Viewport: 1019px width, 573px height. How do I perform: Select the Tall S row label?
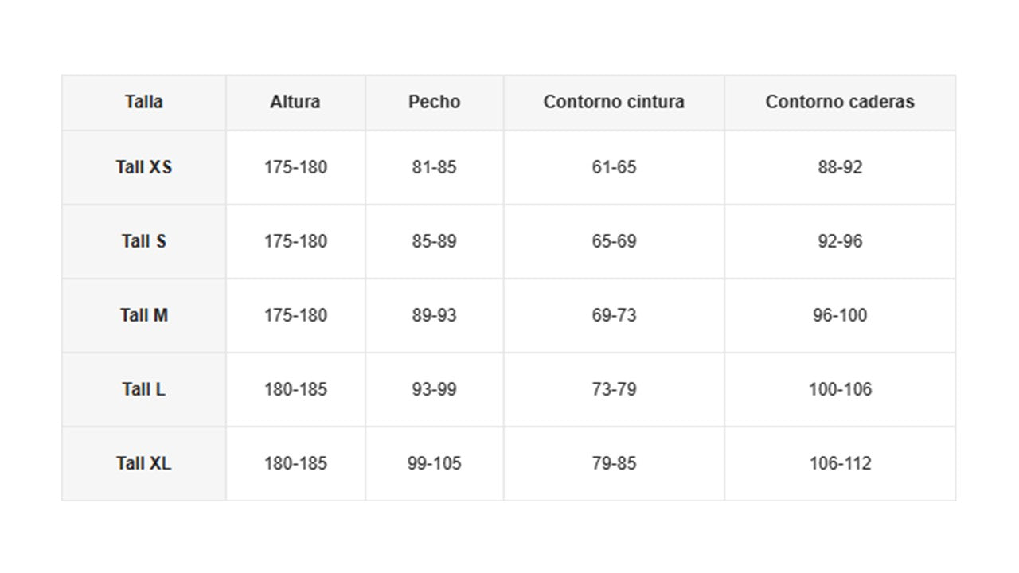(144, 241)
